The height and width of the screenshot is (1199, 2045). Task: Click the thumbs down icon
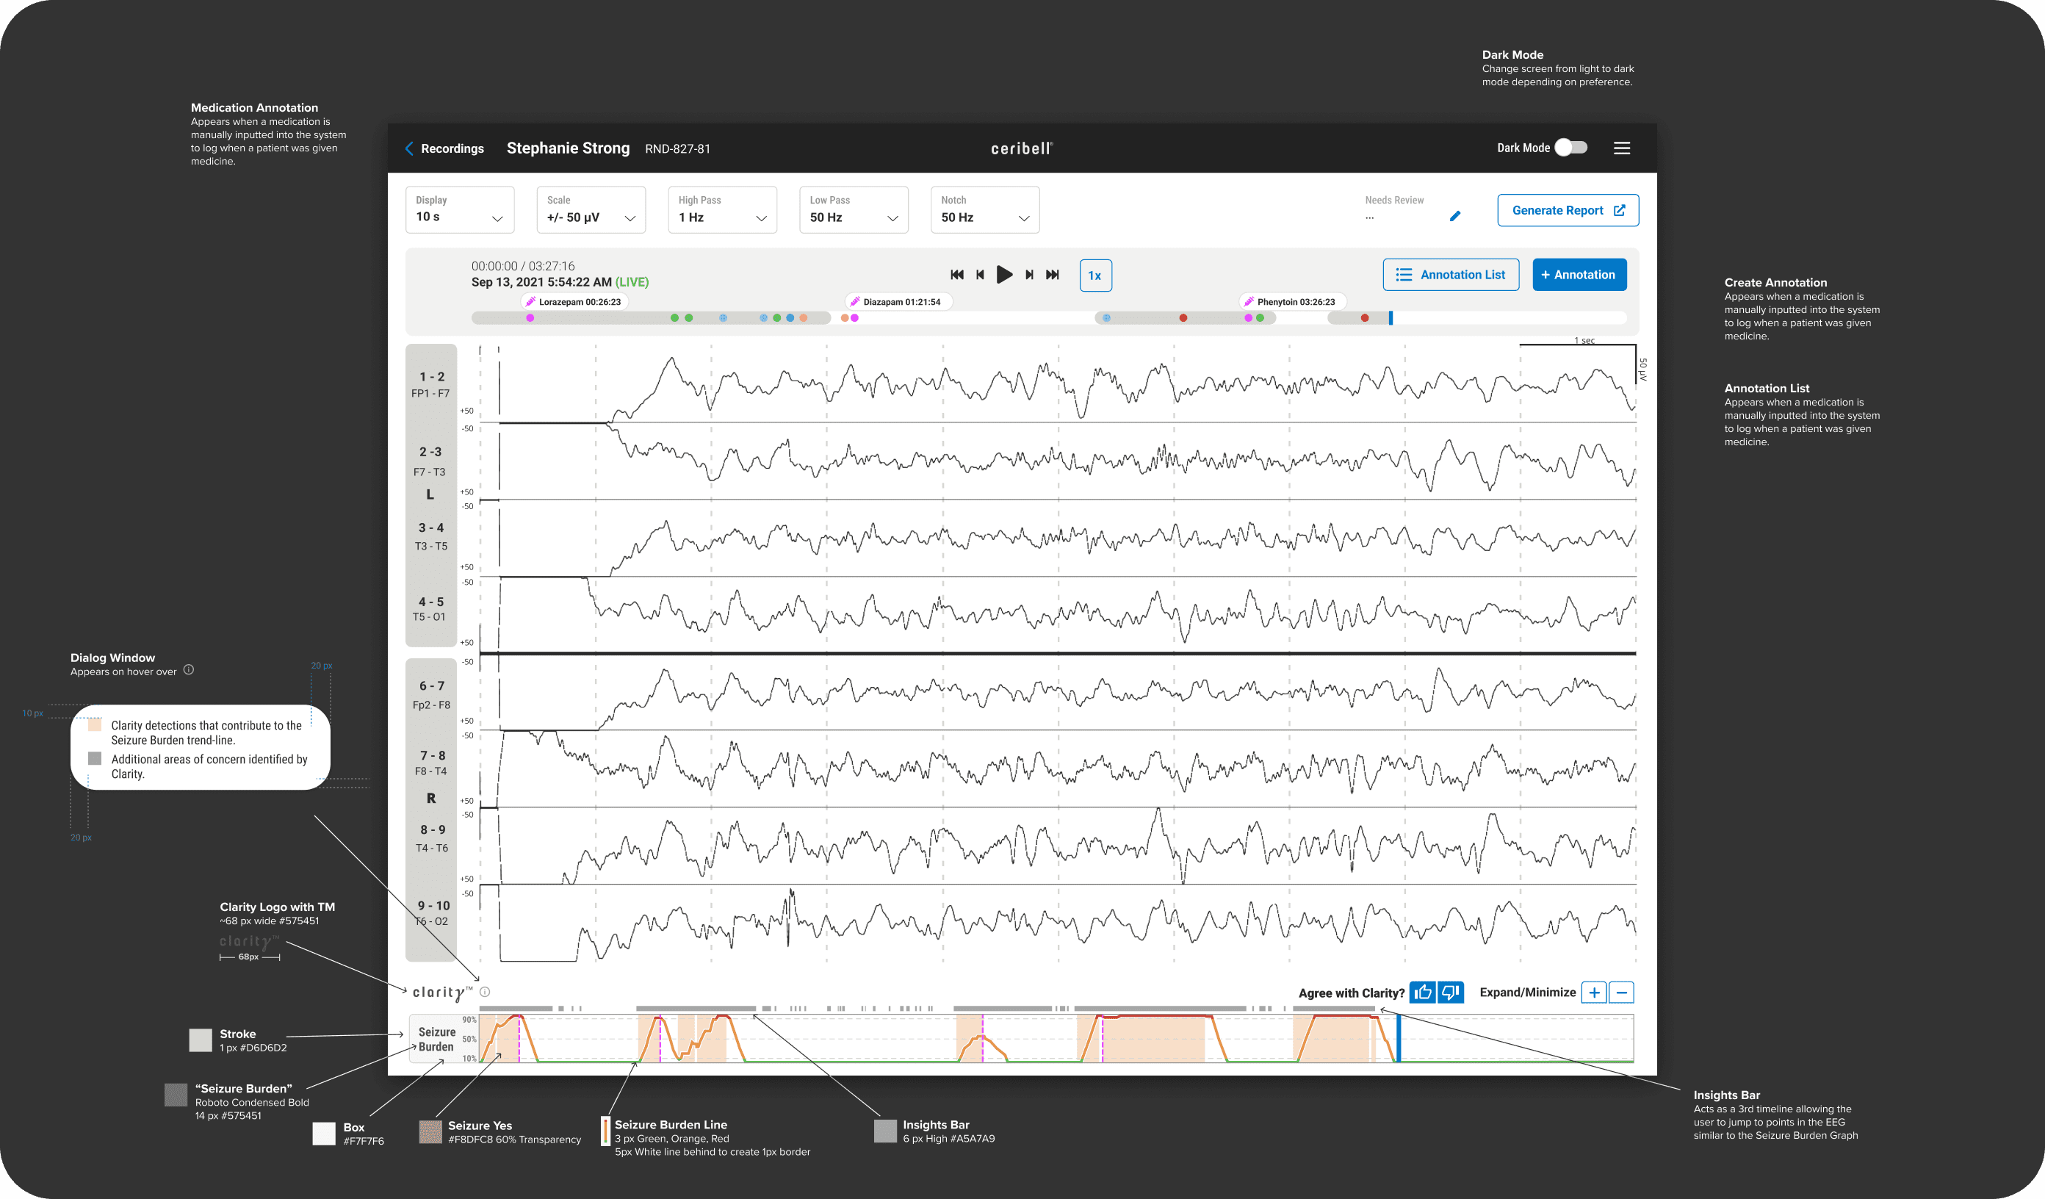coord(1450,992)
